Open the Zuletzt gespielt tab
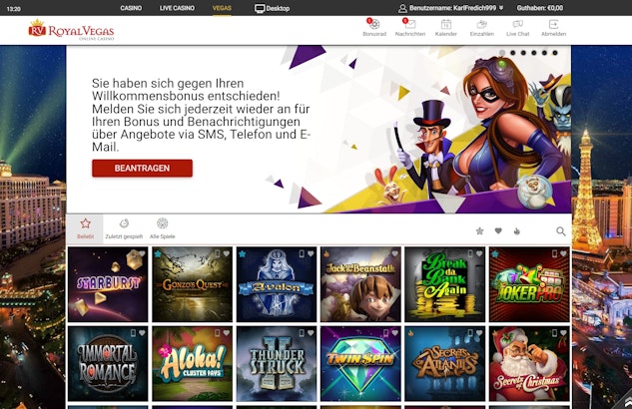This screenshot has height=409, width=632. 124,228
